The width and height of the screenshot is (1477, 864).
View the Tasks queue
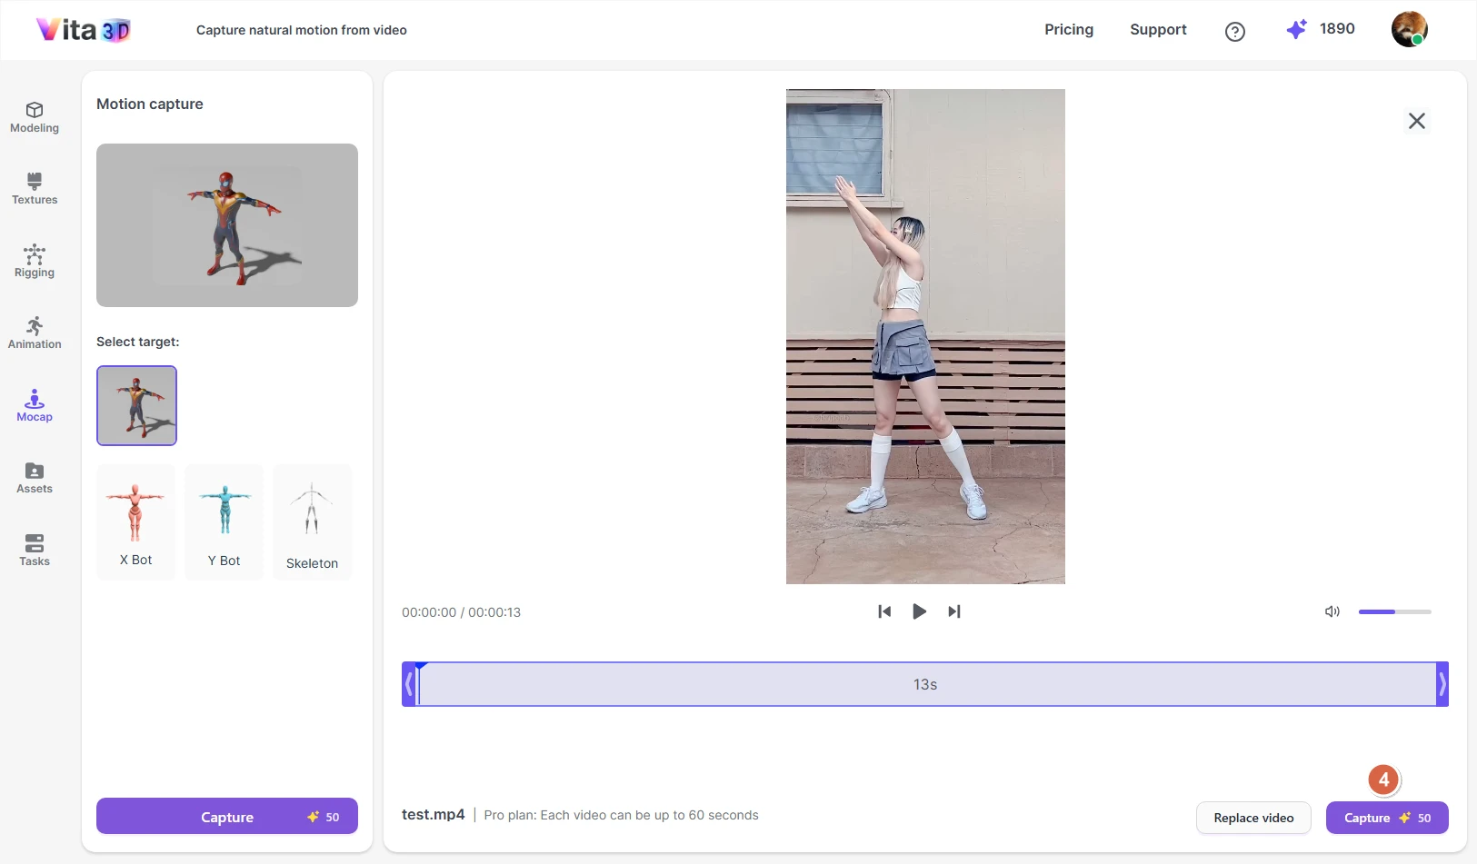point(34,550)
